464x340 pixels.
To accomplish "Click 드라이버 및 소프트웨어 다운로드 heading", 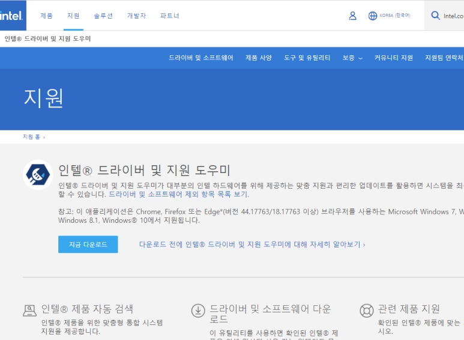I will point(270,314).
